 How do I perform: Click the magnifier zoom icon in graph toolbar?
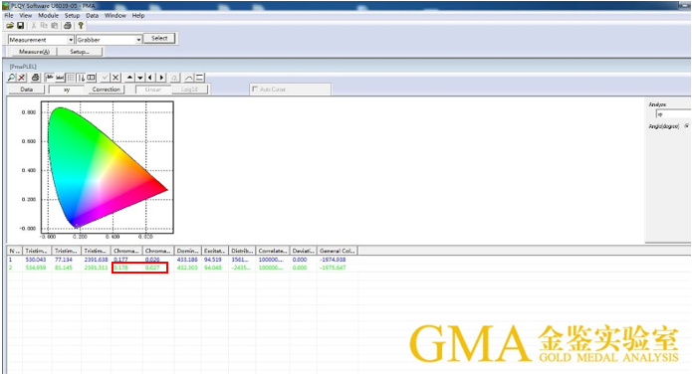tap(12, 78)
